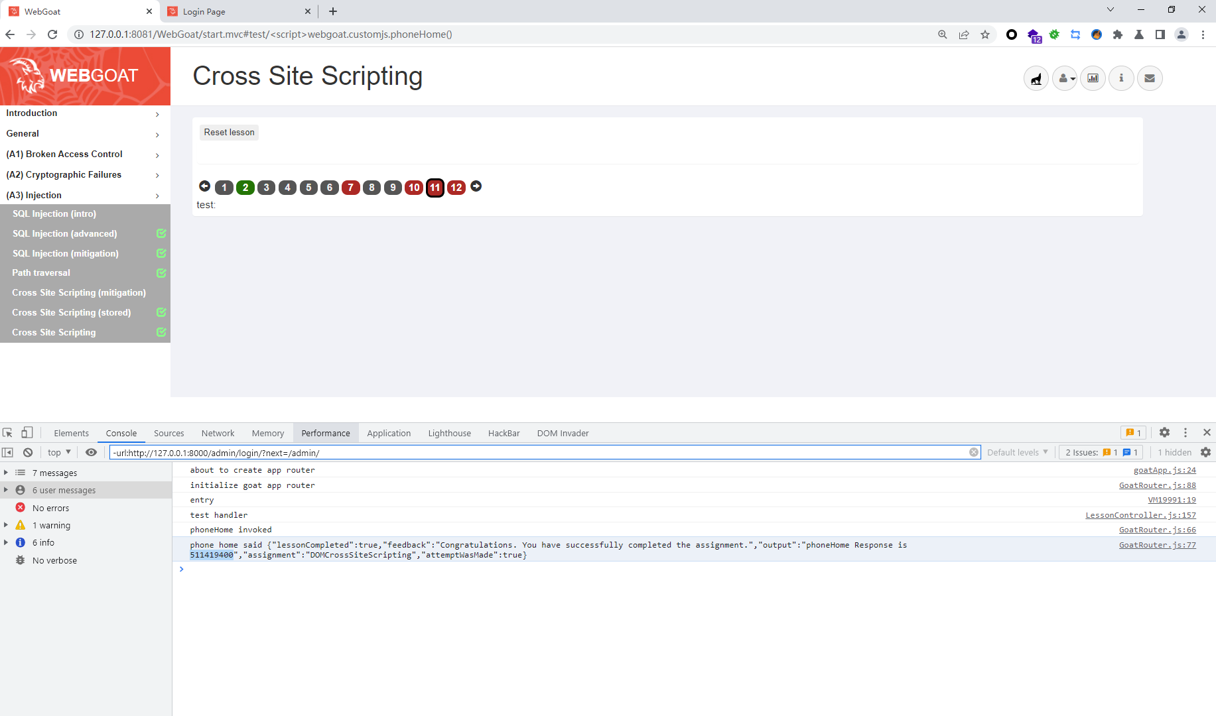Go to the next lesson page arrow
1216x716 pixels.
[476, 186]
